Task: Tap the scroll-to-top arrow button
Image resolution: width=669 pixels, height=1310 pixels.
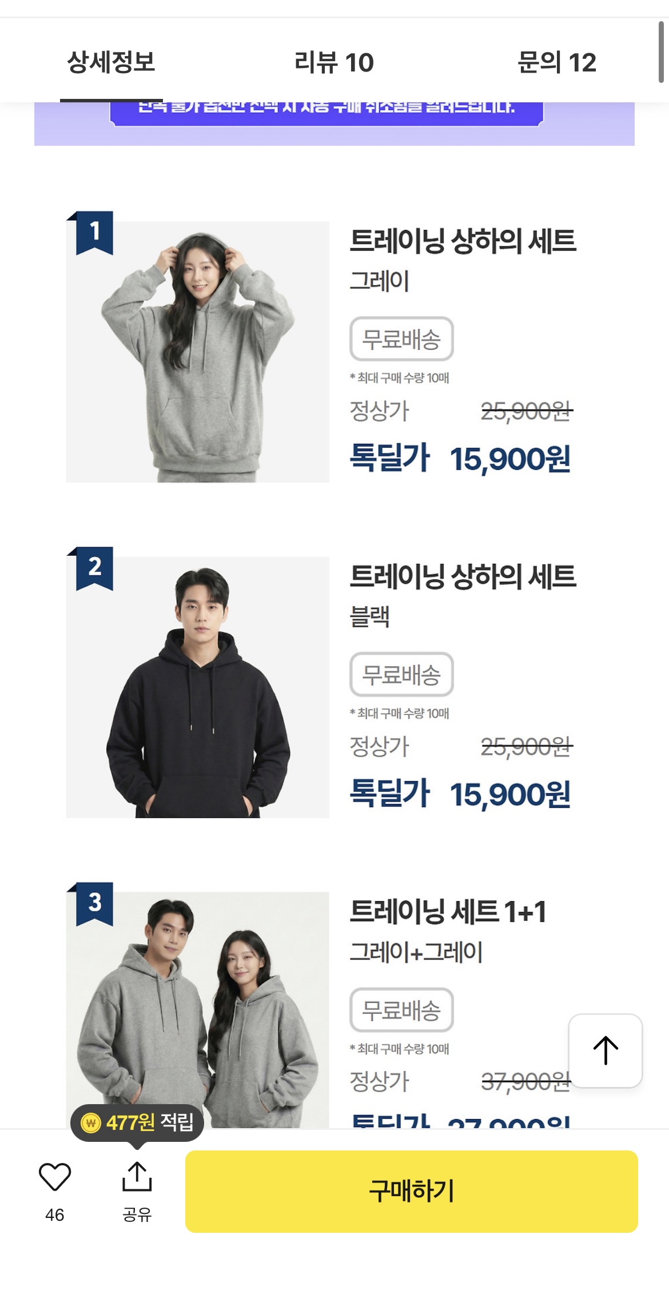Action: tap(606, 1051)
